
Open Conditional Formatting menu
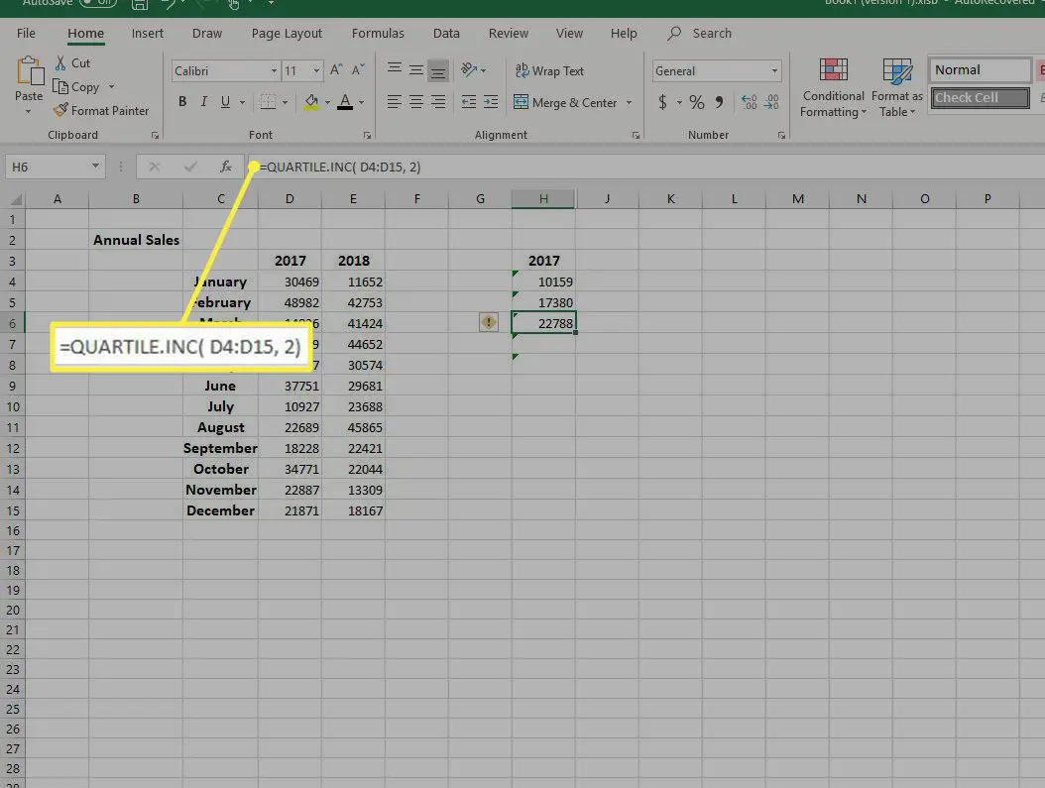tap(833, 89)
